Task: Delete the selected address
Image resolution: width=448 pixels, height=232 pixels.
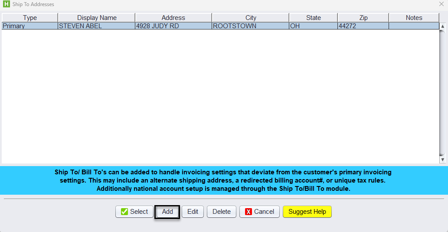Action: click(222, 212)
